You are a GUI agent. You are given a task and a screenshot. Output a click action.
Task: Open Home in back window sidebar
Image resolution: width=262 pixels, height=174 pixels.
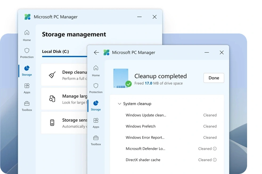click(x=27, y=36)
